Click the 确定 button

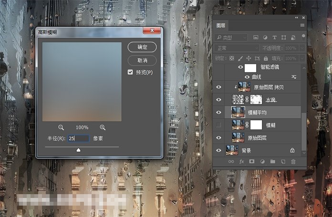tap(142, 47)
